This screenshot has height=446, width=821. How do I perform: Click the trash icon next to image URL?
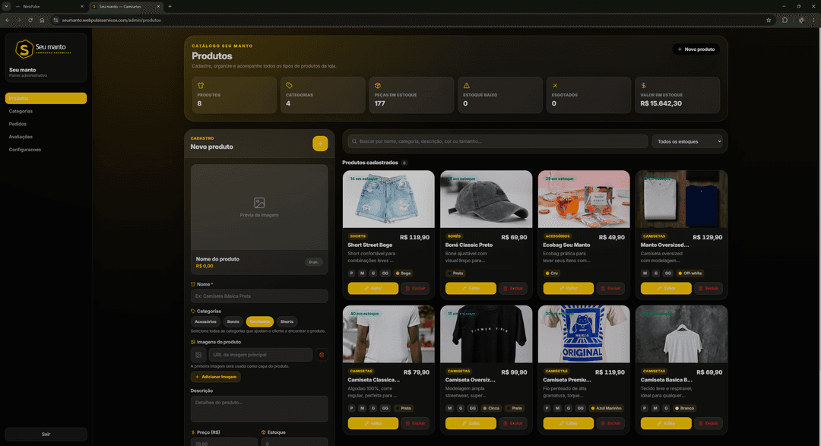[x=322, y=355]
